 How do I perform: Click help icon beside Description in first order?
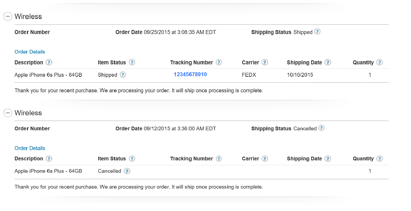49,62
